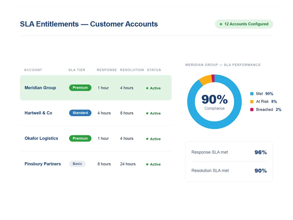Open the Okafor Logistics account
Image resolution: width=293 pixels, height=220 pixels.
[41, 138]
